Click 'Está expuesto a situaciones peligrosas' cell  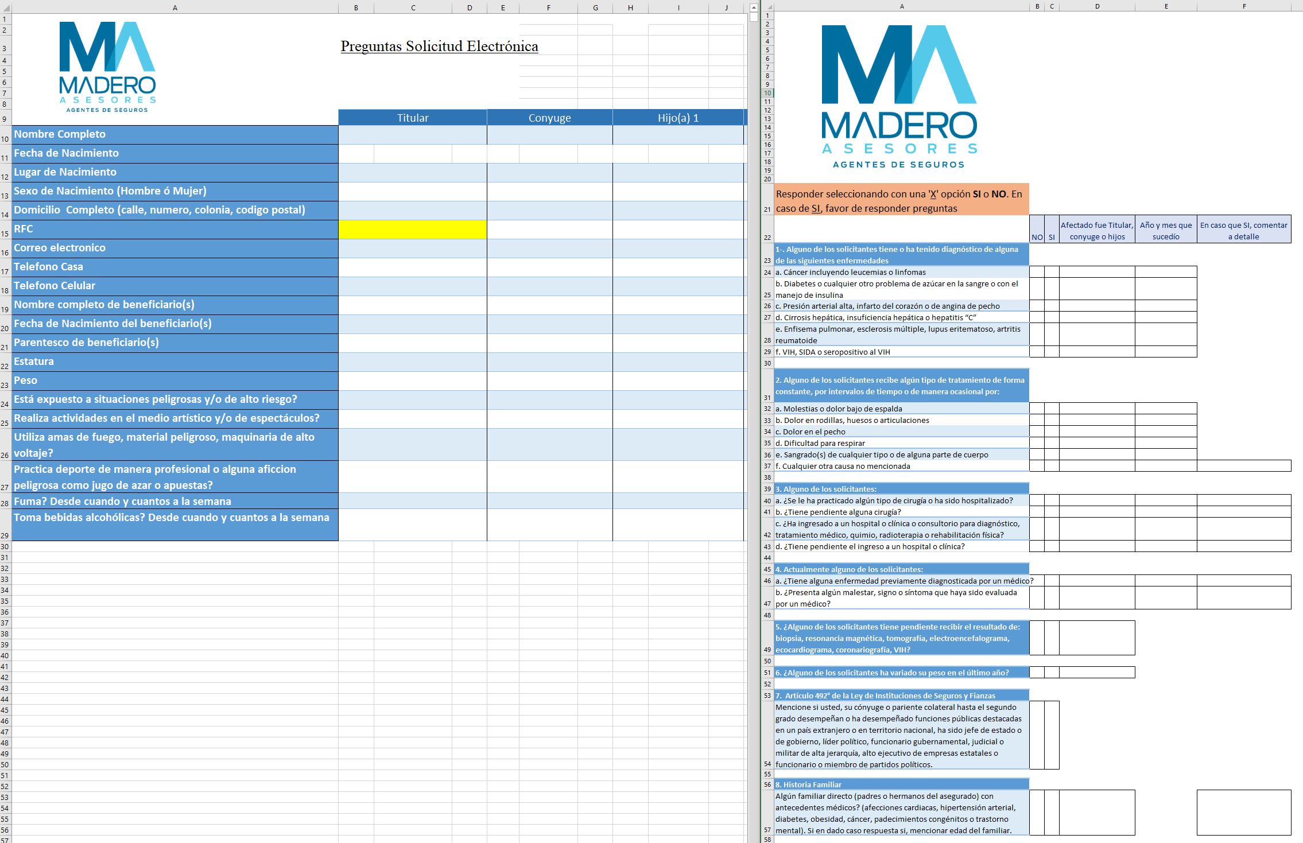[x=175, y=400]
